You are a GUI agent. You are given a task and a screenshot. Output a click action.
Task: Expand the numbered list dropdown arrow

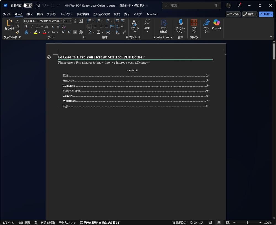(x=103, y=21)
